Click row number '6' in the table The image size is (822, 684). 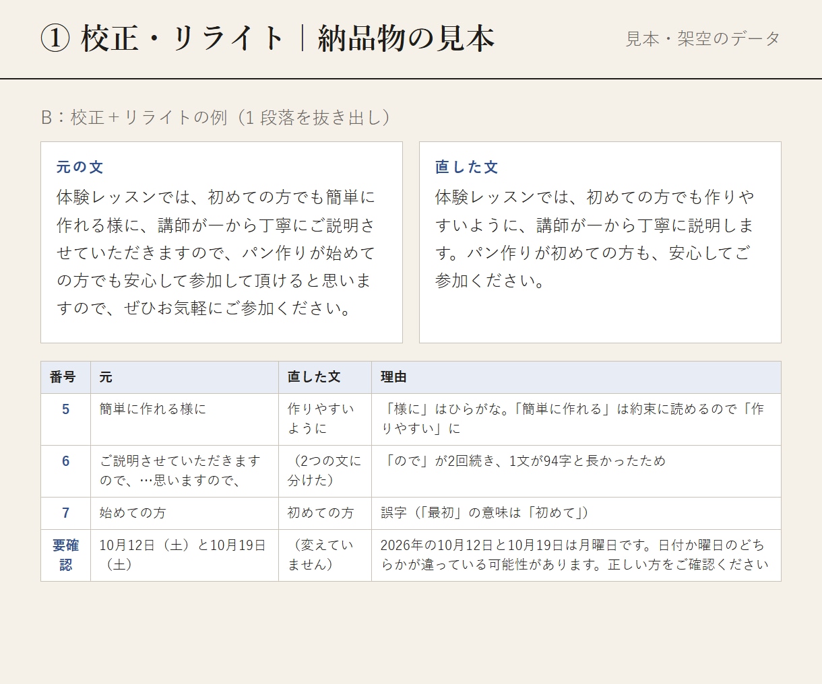pos(65,461)
